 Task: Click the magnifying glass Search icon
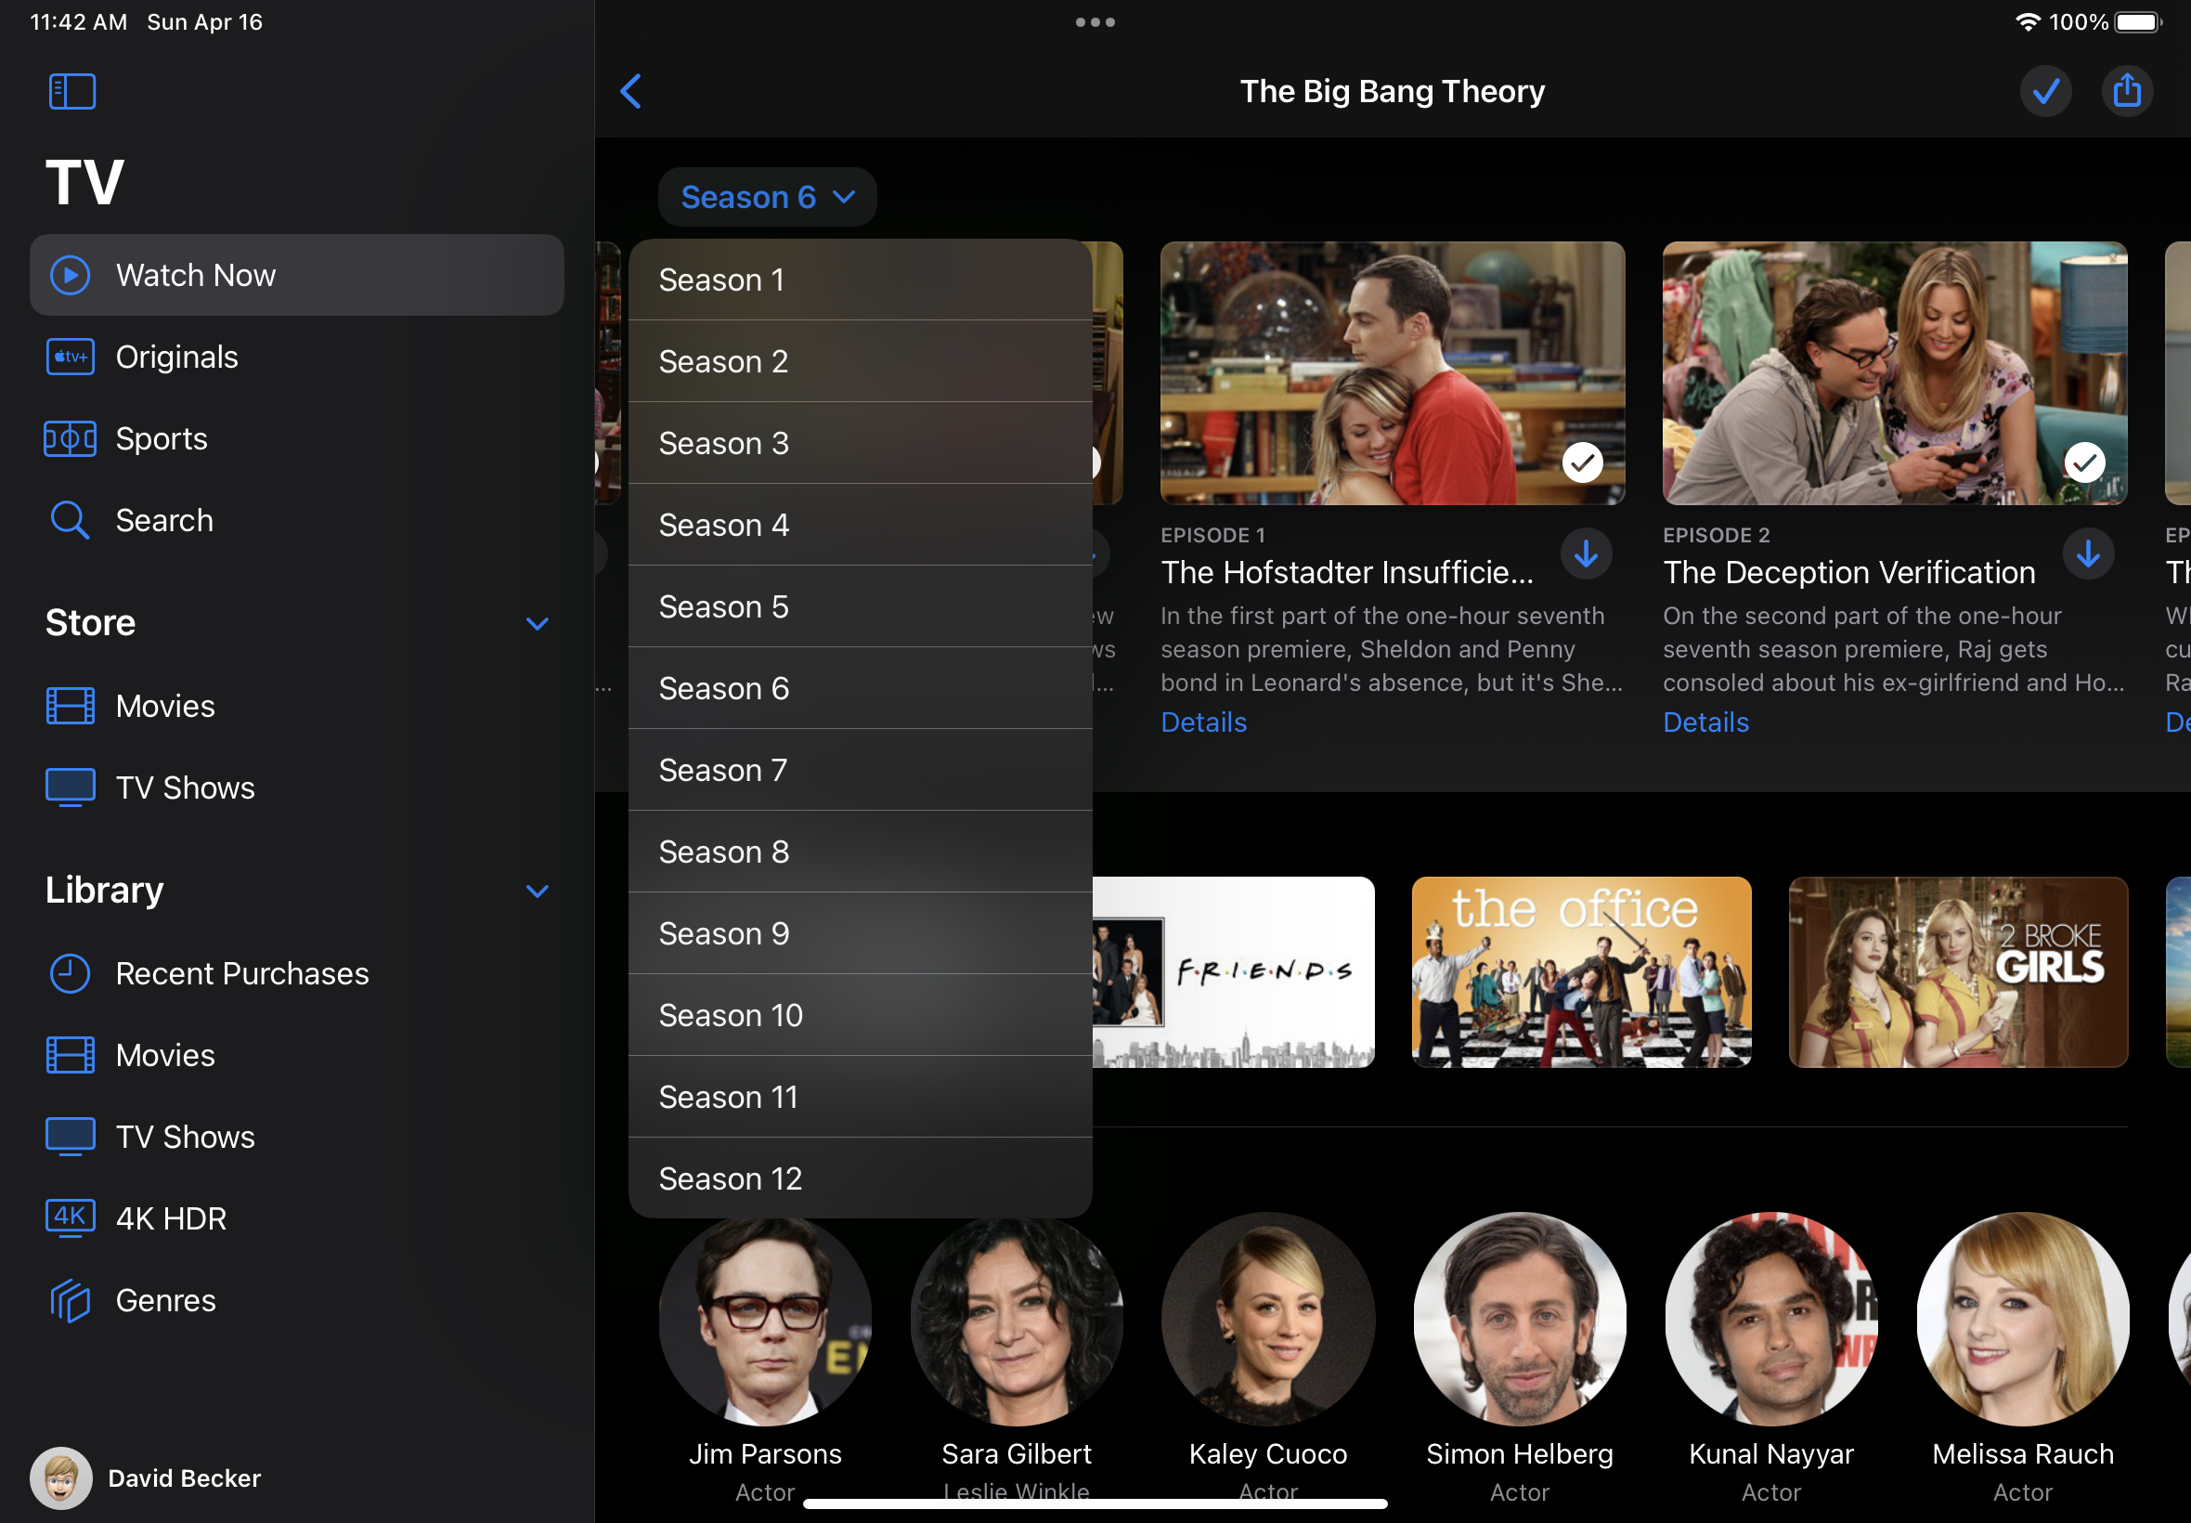coord(70,521)
